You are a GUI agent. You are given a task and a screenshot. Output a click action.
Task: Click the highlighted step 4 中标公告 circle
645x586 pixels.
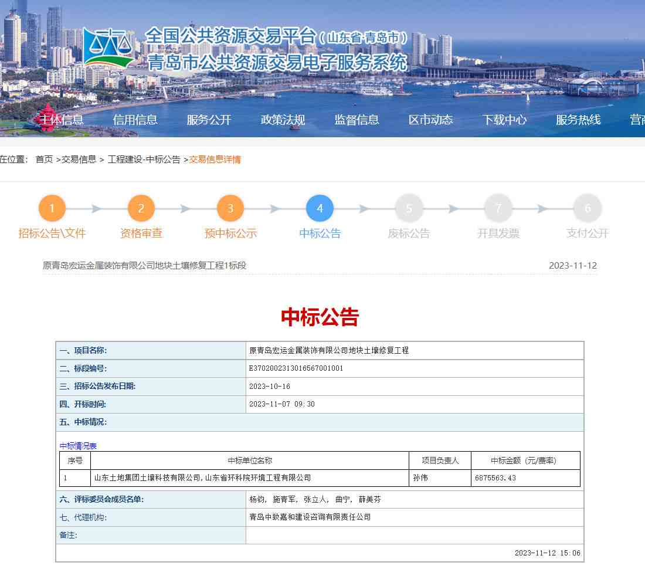[x=320, y=208]
